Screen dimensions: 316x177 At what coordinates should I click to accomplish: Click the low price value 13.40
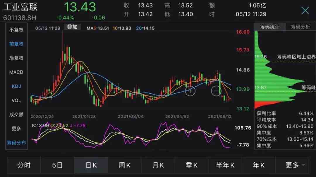pos(186,14)
